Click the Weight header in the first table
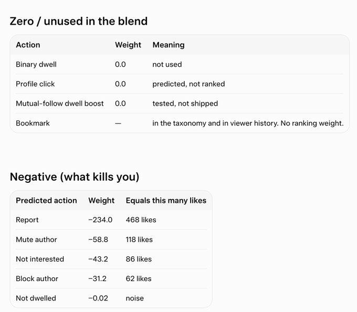The width and height of the screenshot is (357, 312). [x=128, y=45]
